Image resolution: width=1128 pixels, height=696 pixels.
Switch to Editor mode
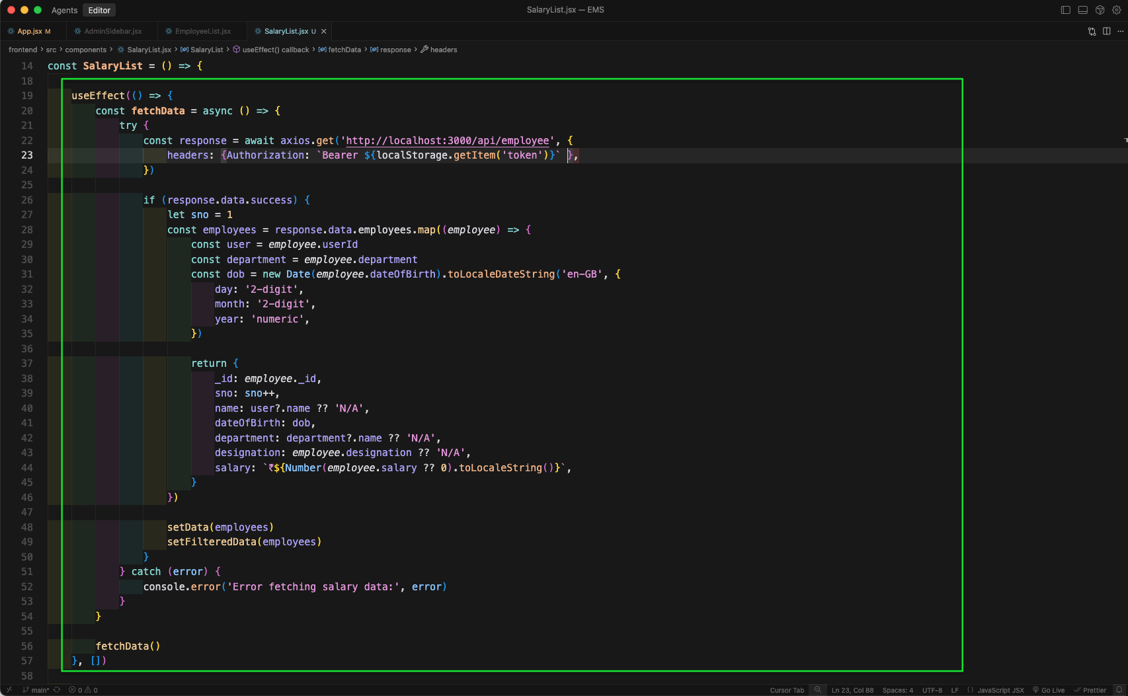coord(99,10)
